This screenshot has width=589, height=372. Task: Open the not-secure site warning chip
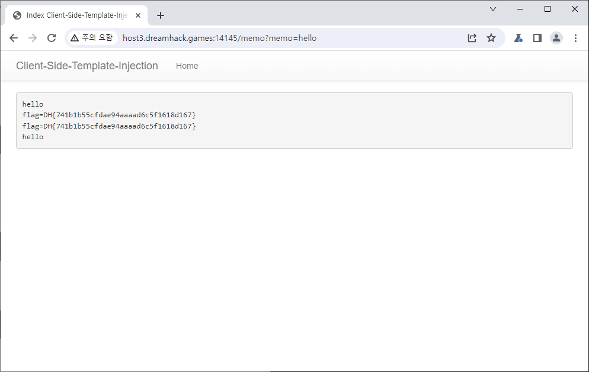[x=91, y=38]
